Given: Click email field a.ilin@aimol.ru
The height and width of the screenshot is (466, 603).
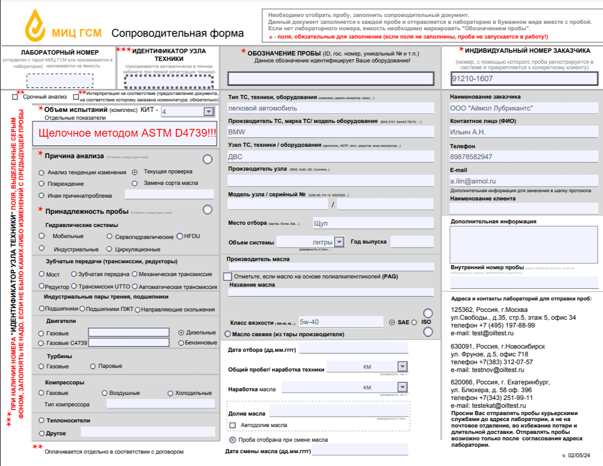Looking at the screenshot, I should point(524,181).
